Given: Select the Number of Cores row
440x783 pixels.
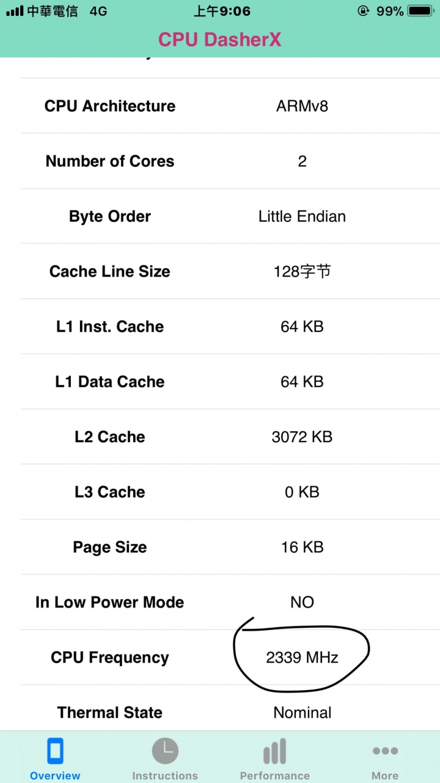Looking at the screenshot, I should click(220, 161).
